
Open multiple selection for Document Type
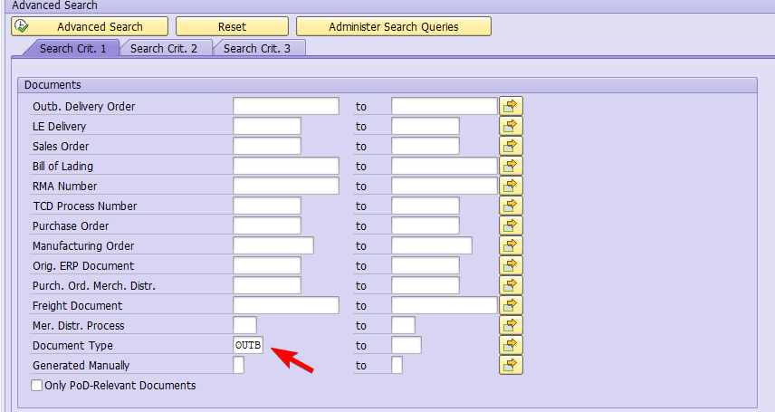pyautogui.click(x=512, y=345)
